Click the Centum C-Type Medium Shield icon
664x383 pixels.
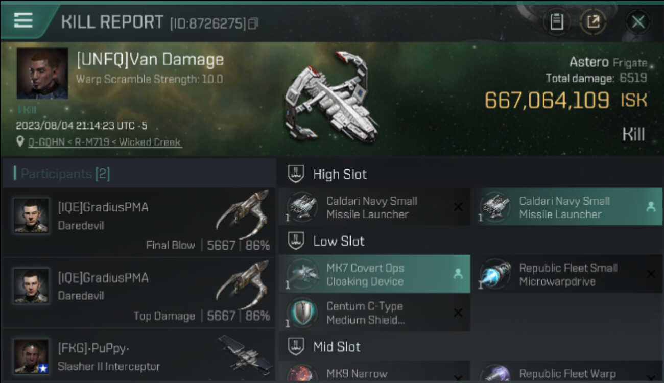302,313
